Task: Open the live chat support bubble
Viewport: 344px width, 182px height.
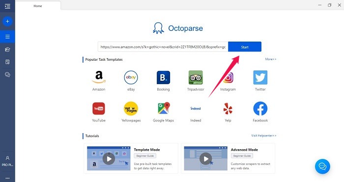Action: pyautogui.click(x=322, y=166)
